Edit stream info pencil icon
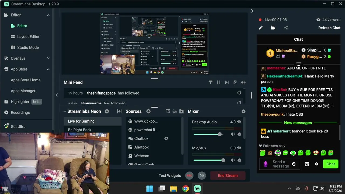 point(261,28)
